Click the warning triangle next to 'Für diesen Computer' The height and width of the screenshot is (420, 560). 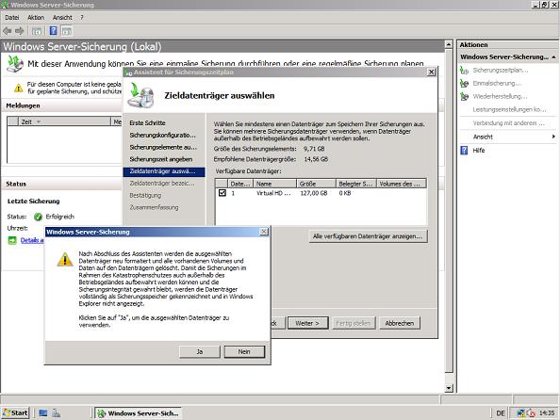pos(18,88)
